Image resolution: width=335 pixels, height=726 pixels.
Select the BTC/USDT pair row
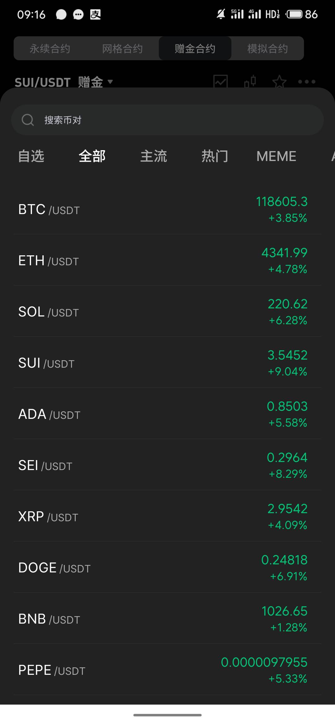[x=167, y=209]
